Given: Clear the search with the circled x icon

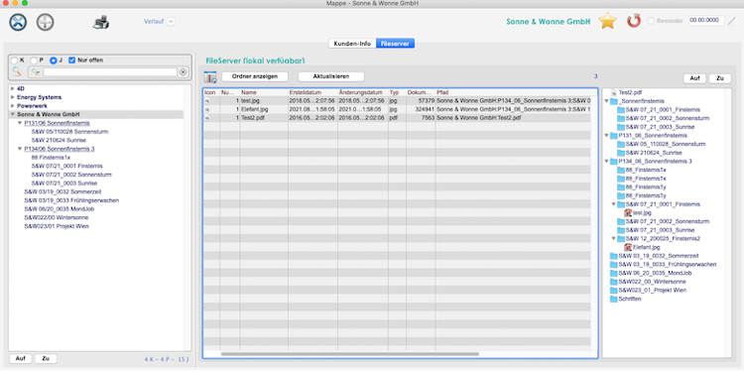Looking at the screenshot, I should tap(183, 72).
